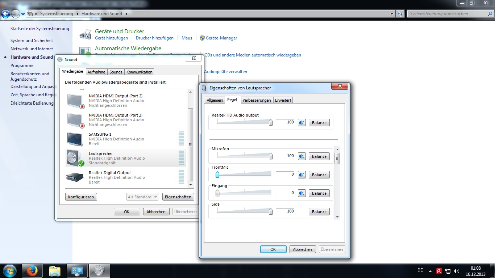Screen dimensions: 495x278
Task: Select the Realtek Digital Output device icon
Action: 75,177
